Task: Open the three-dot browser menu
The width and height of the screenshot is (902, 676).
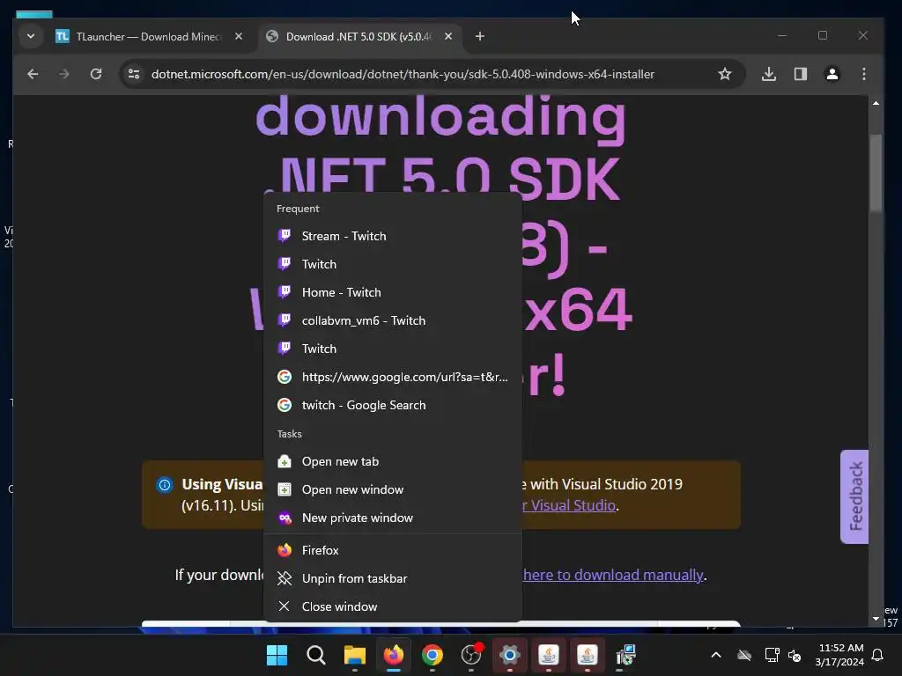Action: pyautogui.click(x=863, y=74)
